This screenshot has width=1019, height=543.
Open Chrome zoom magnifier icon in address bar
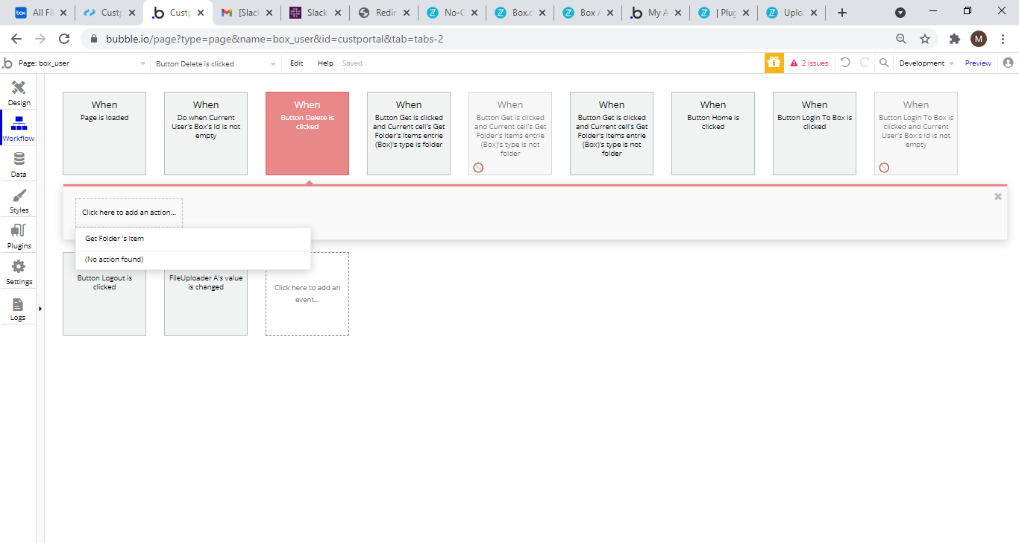coord(901,39)
